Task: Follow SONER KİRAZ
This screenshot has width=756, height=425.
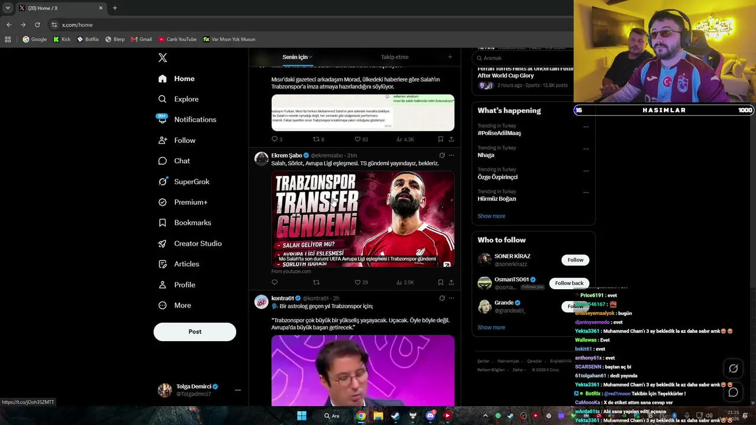Action: [575, 260]
